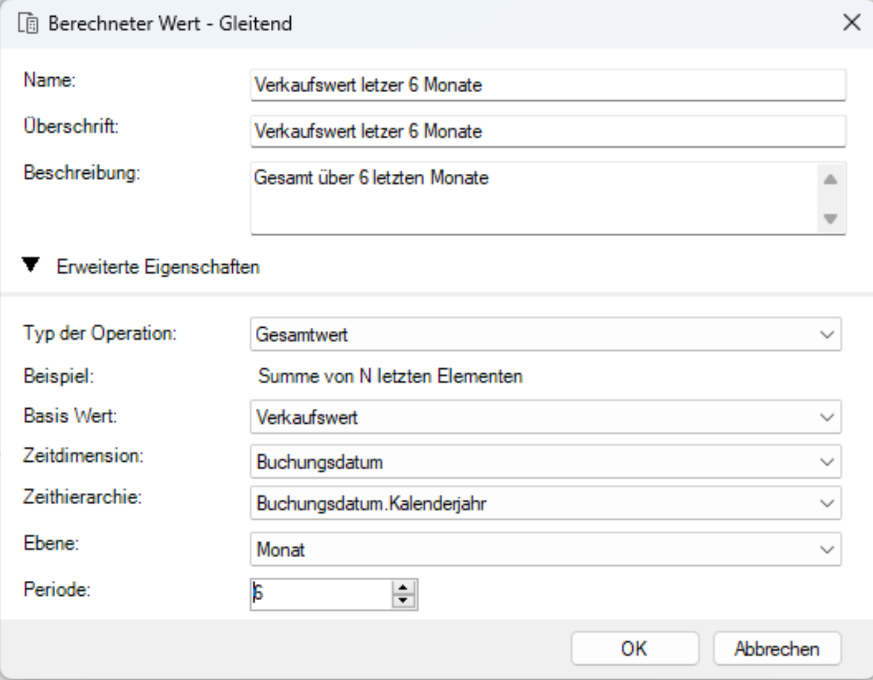Confirm with the OK button

pyautogui.click(x=635, y=649)
